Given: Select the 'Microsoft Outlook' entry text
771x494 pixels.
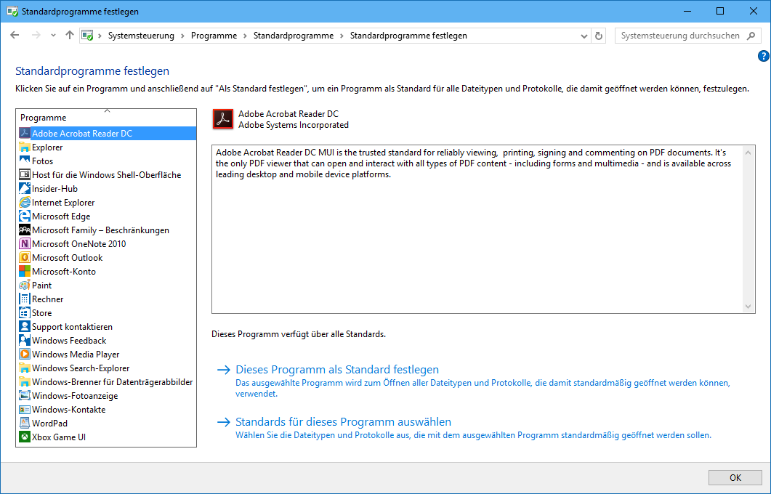Looking at the screenshot, I should 68,258.
